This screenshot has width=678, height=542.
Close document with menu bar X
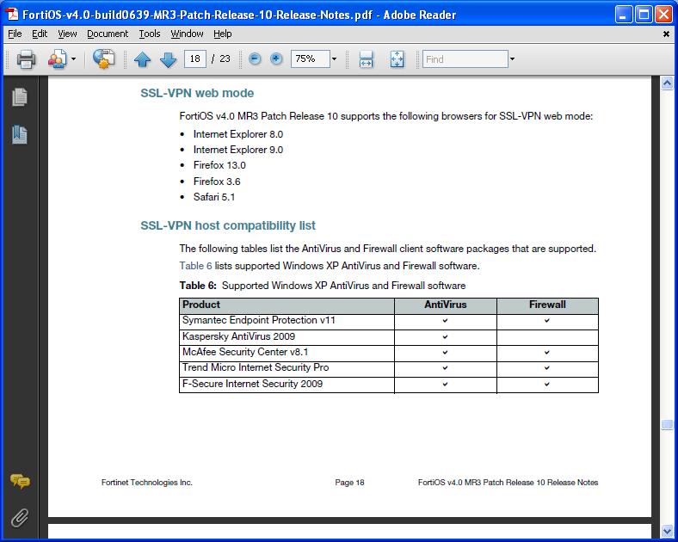(666, 34)
